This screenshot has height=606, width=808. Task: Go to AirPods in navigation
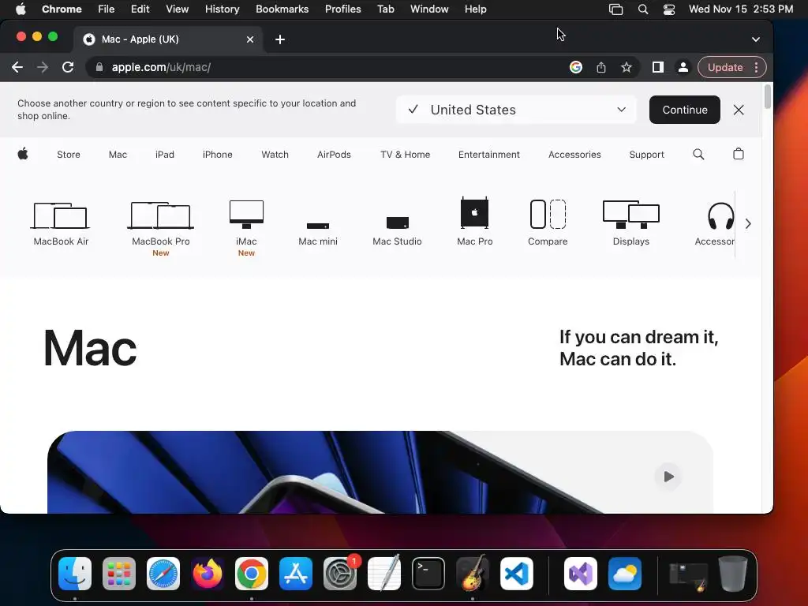click(334, 155)
